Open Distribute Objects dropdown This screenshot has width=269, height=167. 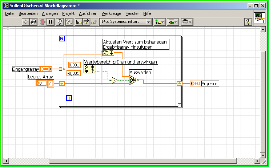[173, 22]
